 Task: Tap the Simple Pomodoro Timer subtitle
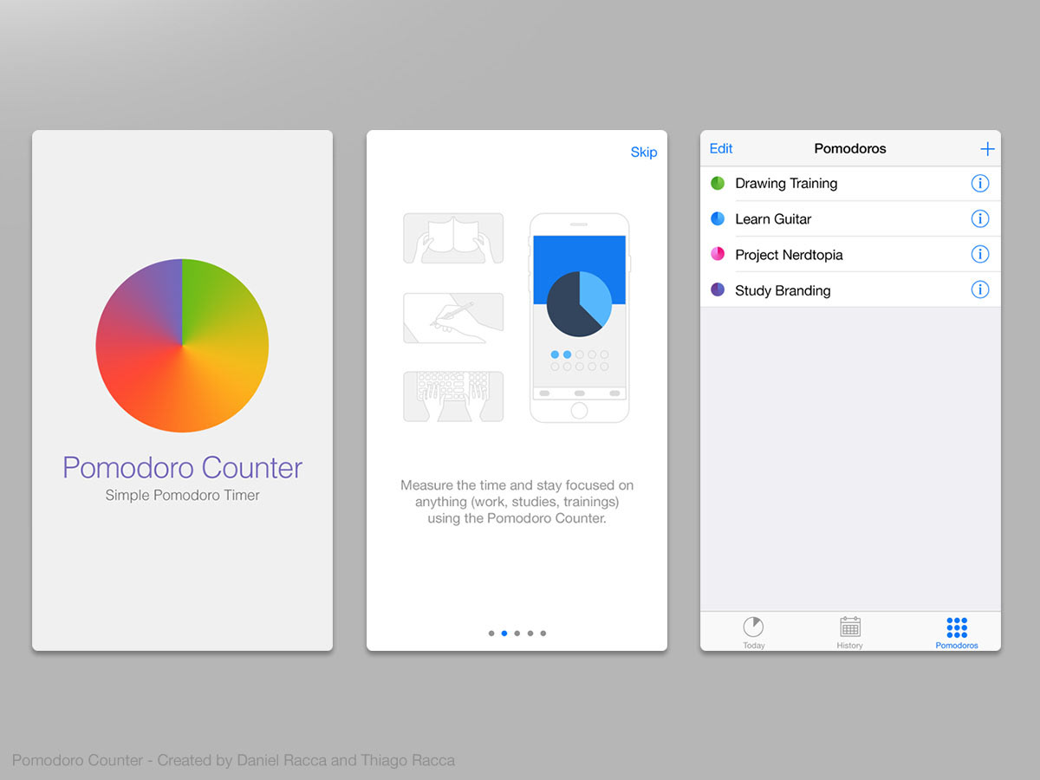pyautogui.click(x=183, y=496)
